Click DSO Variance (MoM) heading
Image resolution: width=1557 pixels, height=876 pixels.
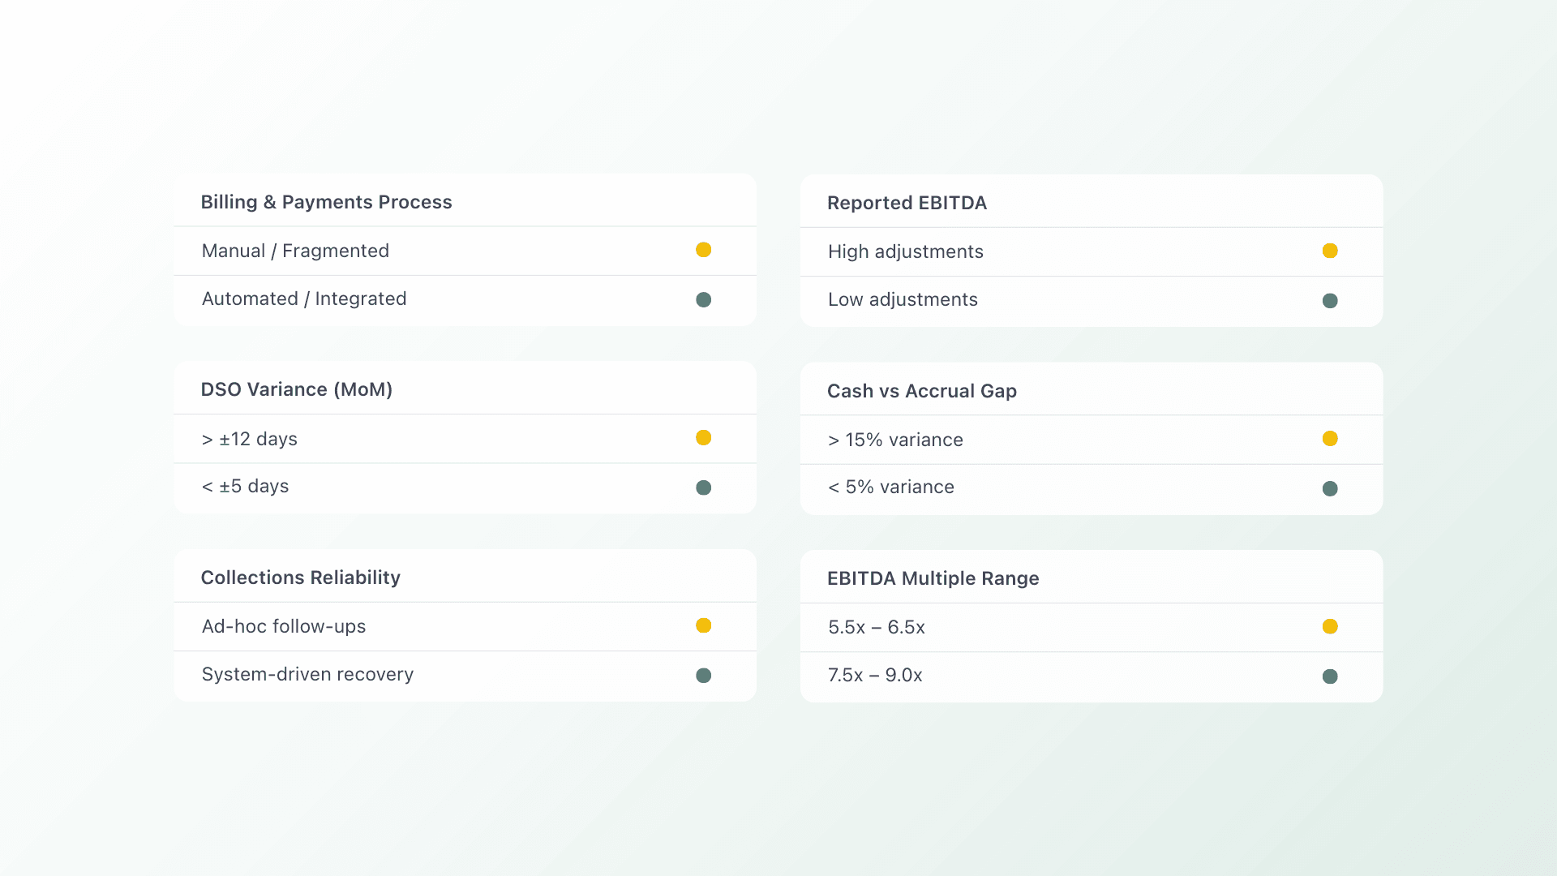pos(296,389)
